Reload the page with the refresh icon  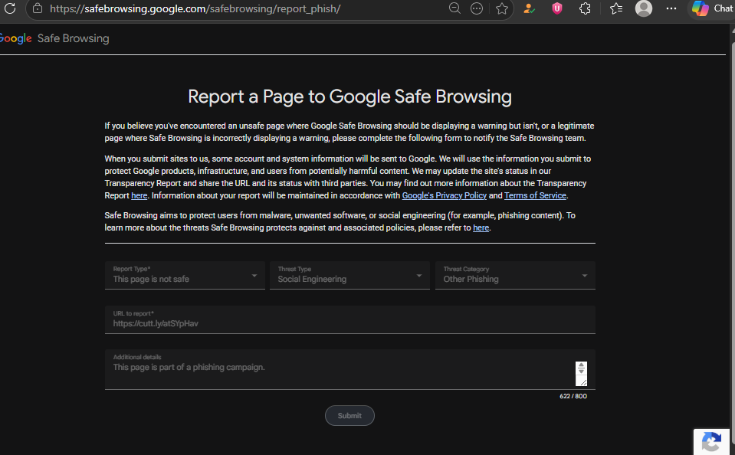coord(10,8)
